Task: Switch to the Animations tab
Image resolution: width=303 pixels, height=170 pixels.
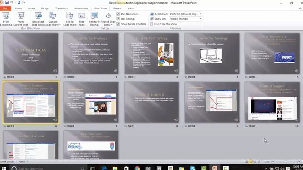Action: 81,8
